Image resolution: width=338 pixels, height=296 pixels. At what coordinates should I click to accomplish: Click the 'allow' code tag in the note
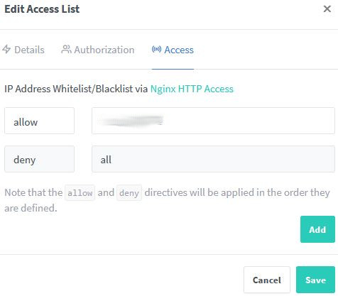pos(80,193)
